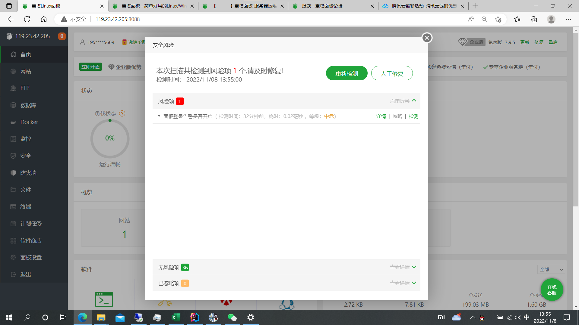
Task: Open the favorites list icon
Action: (517, 19)
